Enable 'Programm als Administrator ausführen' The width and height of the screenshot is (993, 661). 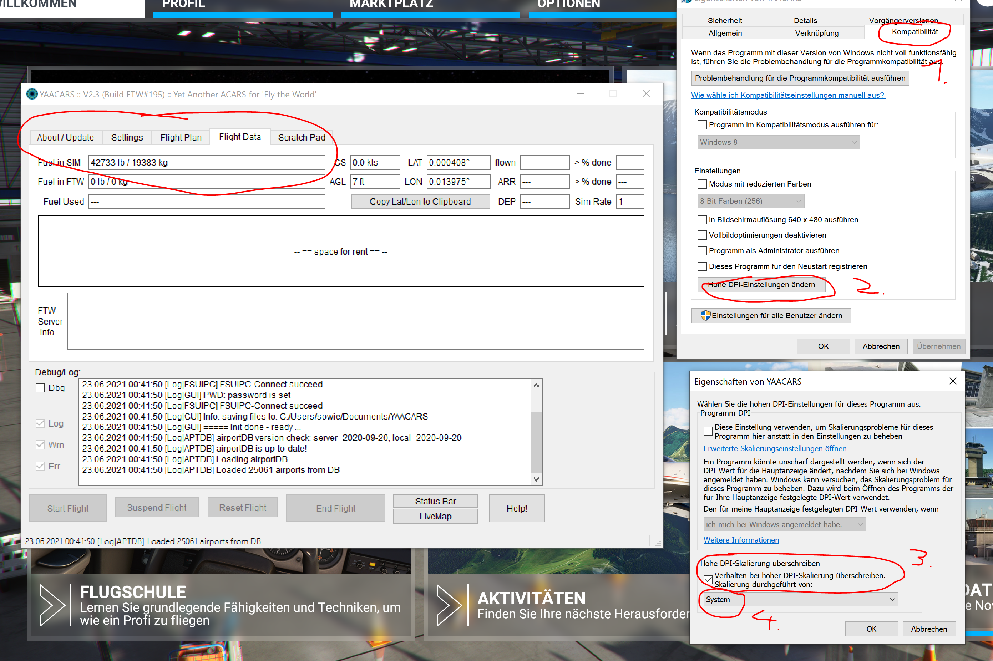pyautogui.click(x=702, y=251)
